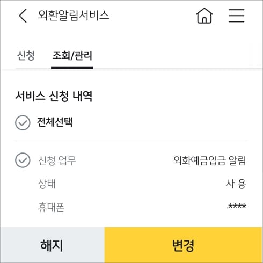
Task: Click the masked 휴대폰 number
Action: tap(237, 206)
